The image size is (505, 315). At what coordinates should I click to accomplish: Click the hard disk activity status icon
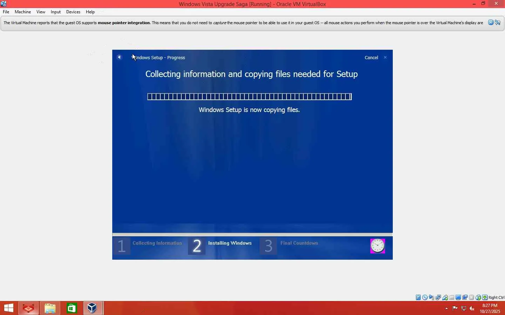coord(418,297)
